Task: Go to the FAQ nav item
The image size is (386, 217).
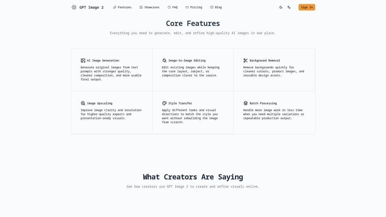Action: click(173, 8)
